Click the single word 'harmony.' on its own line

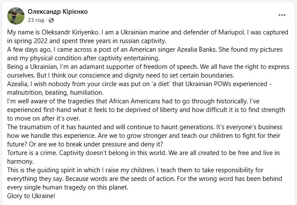point(21,162)
